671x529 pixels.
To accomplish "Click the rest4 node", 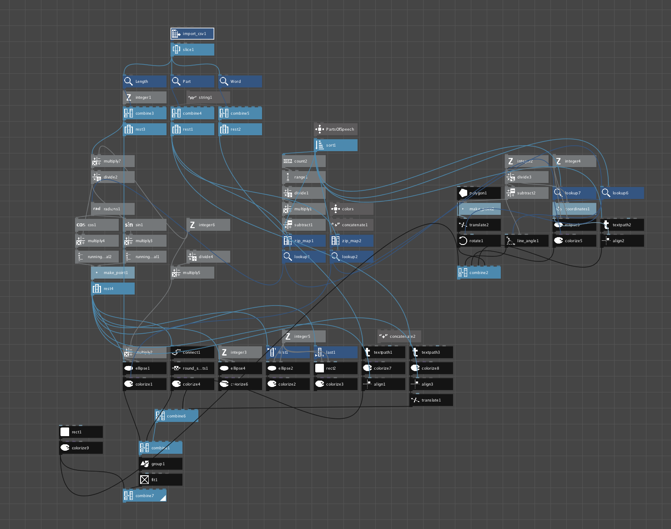I will tap(113, 289).
